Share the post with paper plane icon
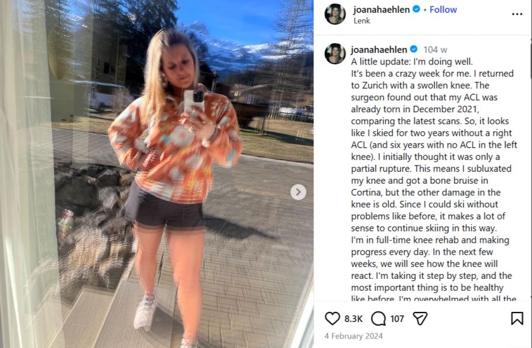This screenshot has height=348, width=532. click(x=420, y=318)
